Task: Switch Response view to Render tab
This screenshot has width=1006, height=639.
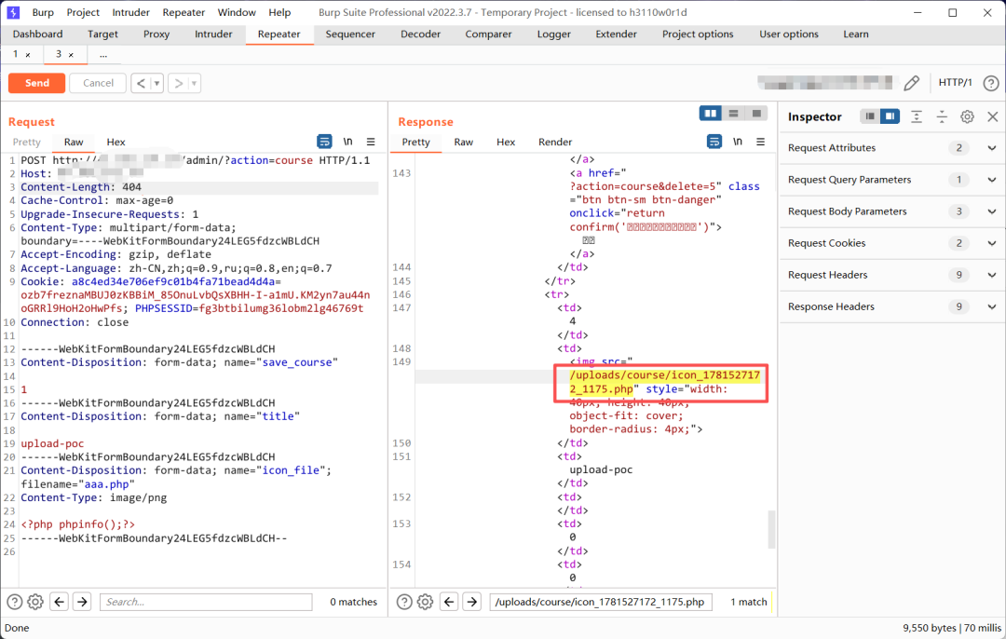Action: [555, 143]
